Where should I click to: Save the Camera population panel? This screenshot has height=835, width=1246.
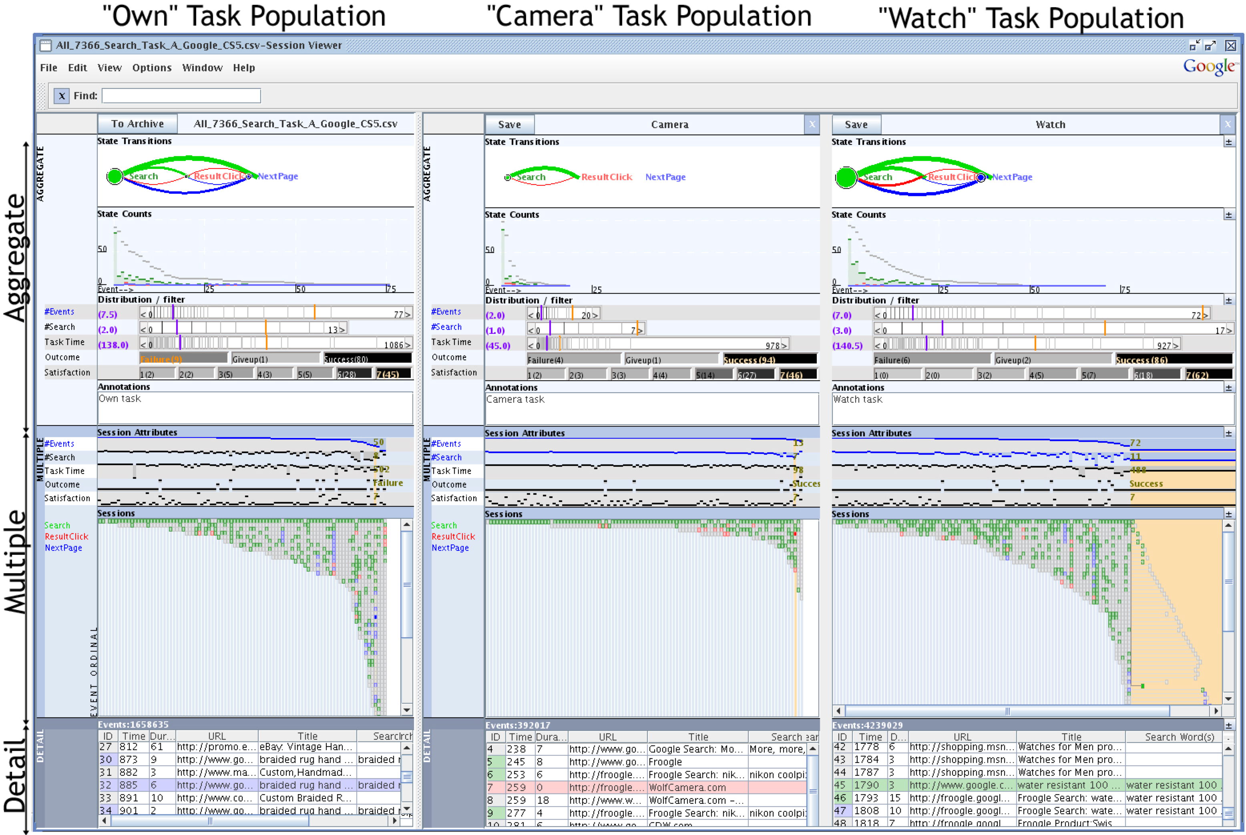(x=509, y=124)
